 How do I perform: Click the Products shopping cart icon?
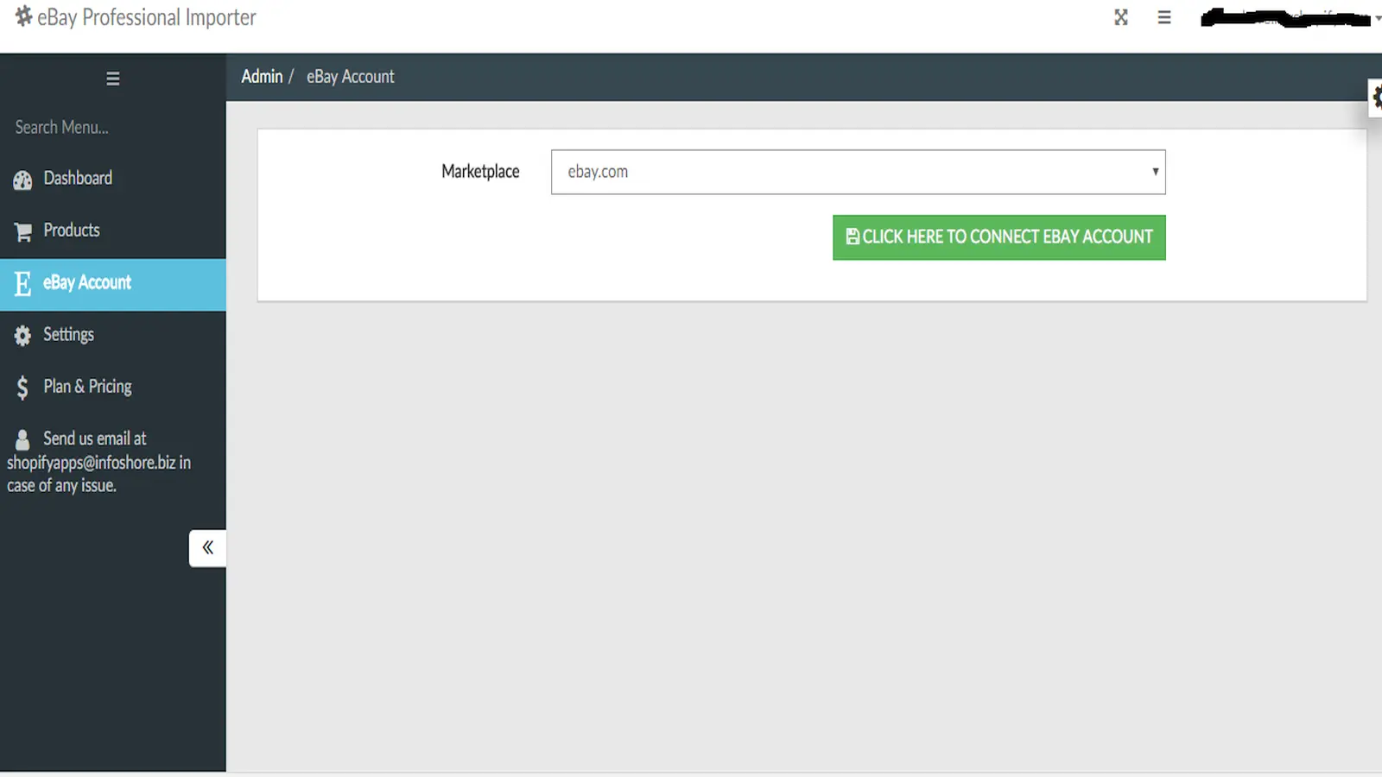22,231
